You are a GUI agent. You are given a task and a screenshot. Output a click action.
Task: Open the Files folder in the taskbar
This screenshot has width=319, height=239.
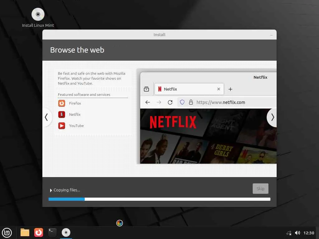tap(25, 232)
